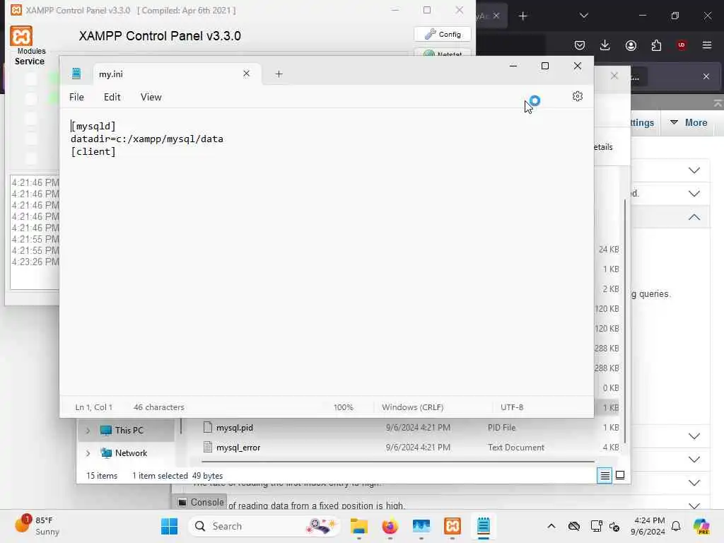Screen dimensions: 724x543
Task: Show hidden tray icons
Action: pos(551,526)
